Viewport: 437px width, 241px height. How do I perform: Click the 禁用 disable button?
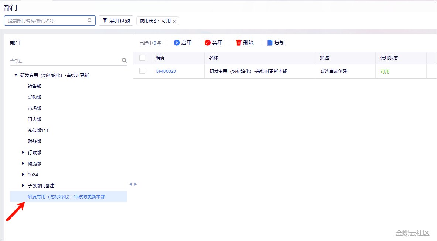(214, 43)
